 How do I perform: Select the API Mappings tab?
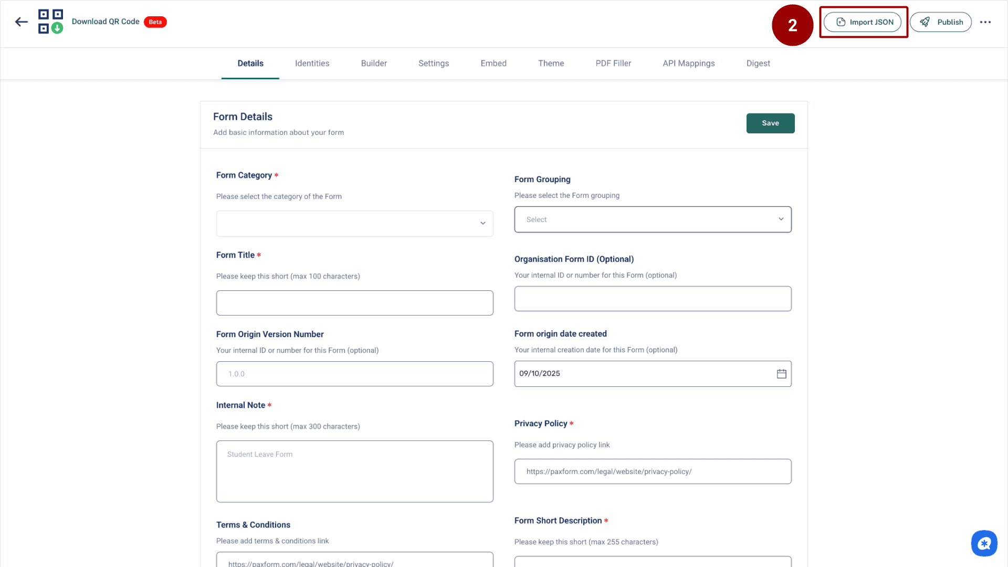(x=689, y=63)
